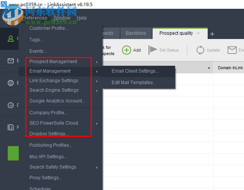The width and height of the screenshot is (244, 190).
Task: Select Email Client Settings... submenu item
Action: [x=135, y=71]
